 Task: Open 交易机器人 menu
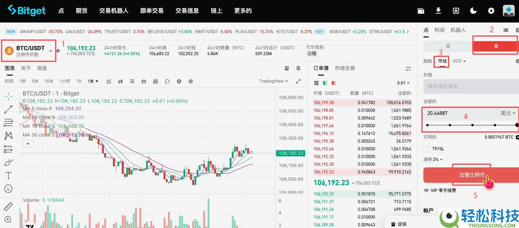point(114,11)
